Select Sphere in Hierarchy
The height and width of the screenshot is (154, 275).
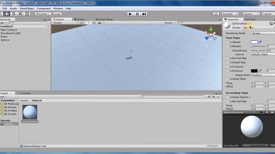(5, 40)
